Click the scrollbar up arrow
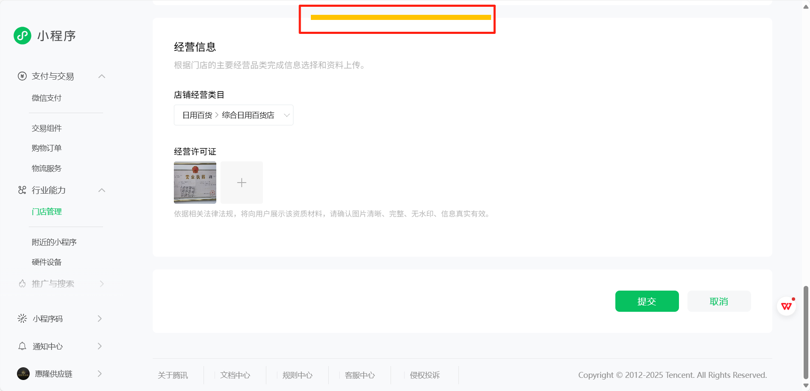The width and height of the screenshot is (810, 391). pos(806,7)
